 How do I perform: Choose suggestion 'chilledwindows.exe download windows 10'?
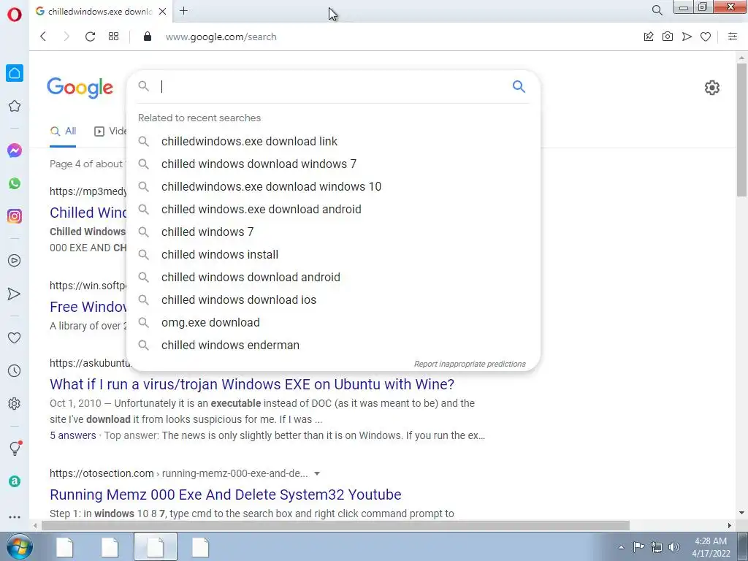[333, 186]
